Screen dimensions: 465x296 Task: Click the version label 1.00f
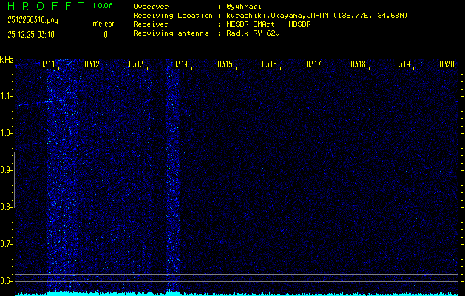pyautogui.click(x=103, y=6)
